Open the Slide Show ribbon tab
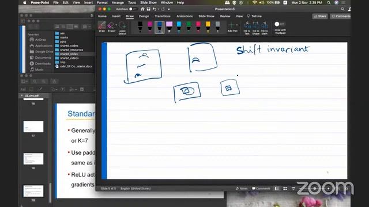The width and height of the screenshot is (369, 207). point(206,16)
